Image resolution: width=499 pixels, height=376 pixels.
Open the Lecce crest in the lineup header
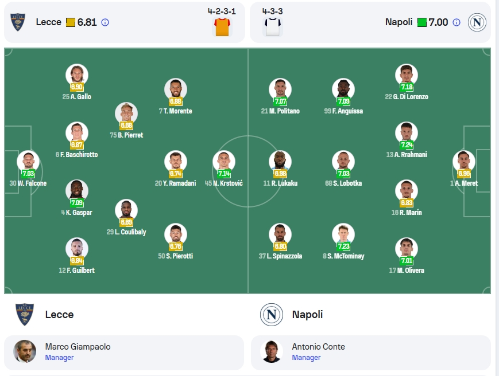(x=18, y=22)
